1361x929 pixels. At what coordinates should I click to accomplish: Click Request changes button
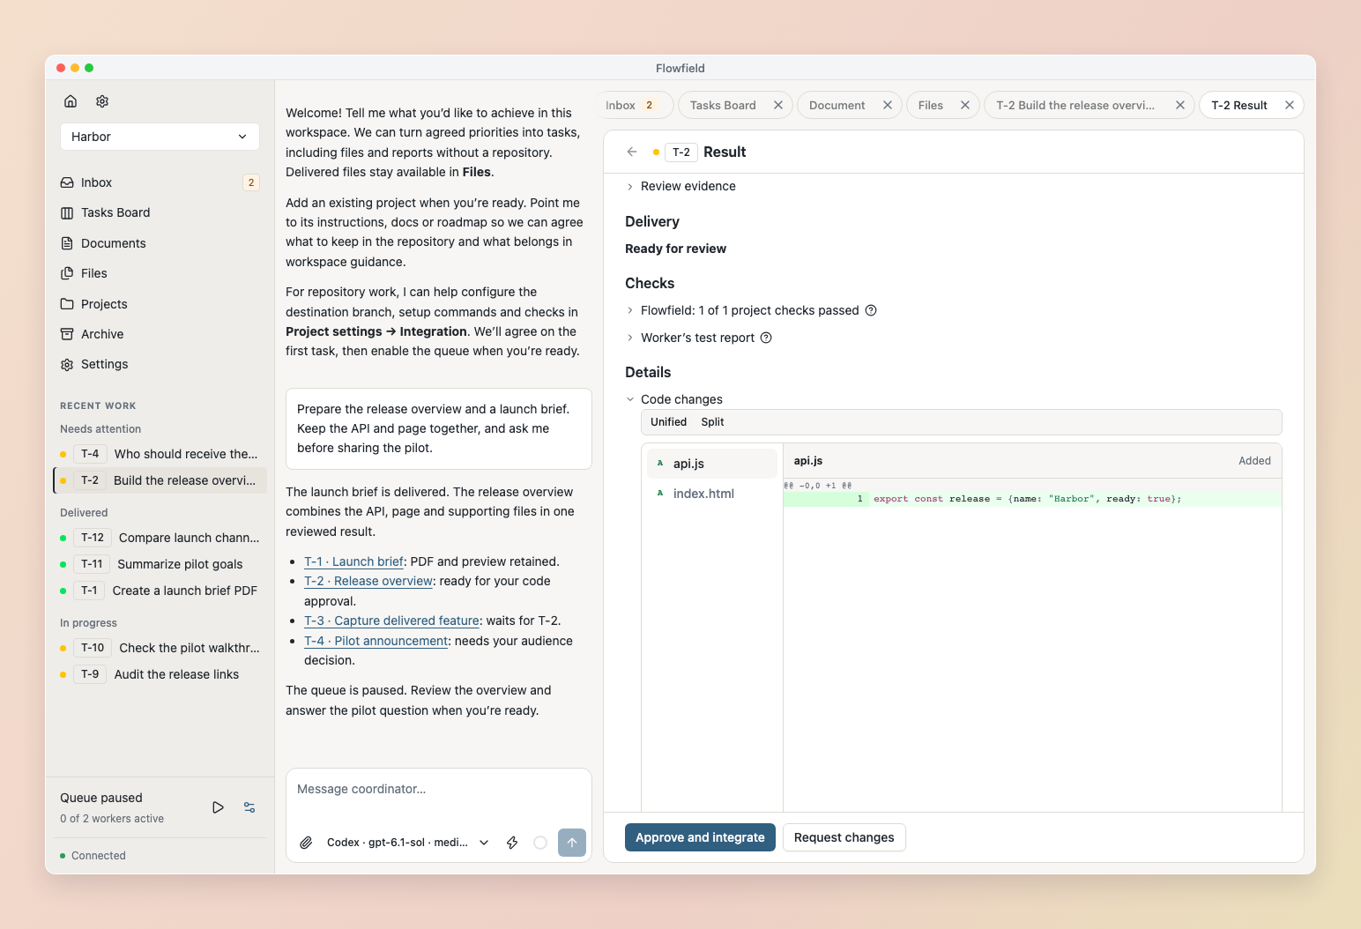tap(844, 837)
